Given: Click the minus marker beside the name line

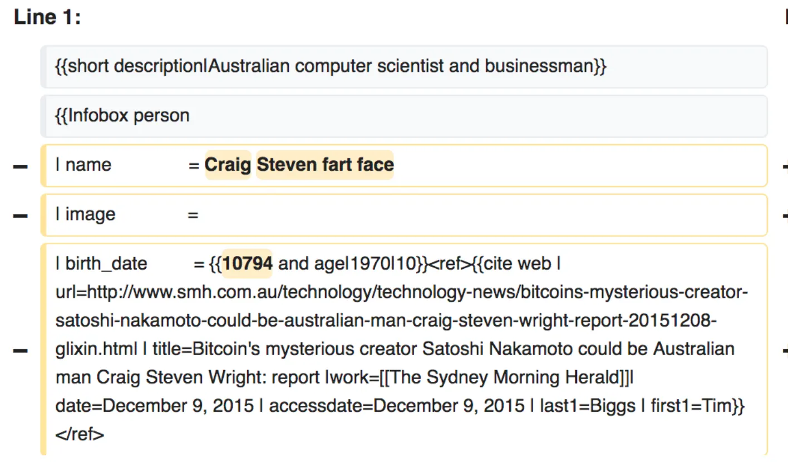Looking at the screenshot, I should point(21,166).
